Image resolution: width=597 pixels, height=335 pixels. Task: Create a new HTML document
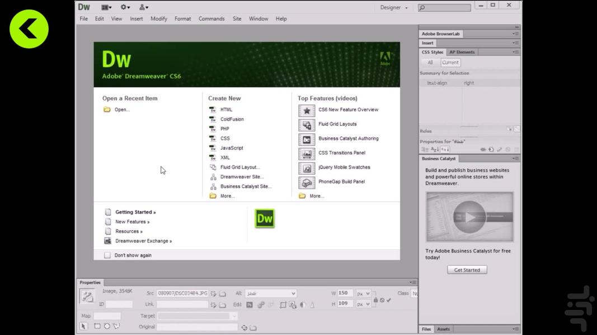tap(226, 109)
